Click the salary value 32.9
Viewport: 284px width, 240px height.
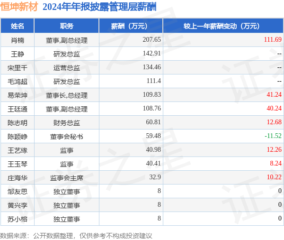[x=155, y=177]
